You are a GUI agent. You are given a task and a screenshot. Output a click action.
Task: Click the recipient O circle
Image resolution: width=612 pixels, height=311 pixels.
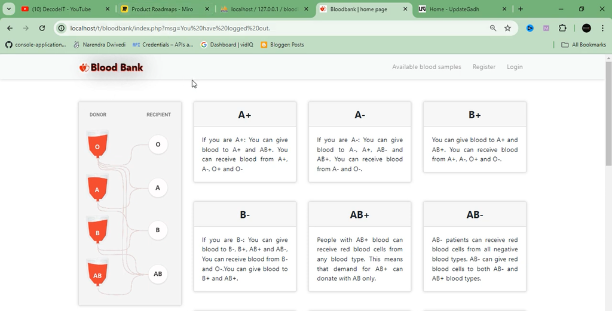point(158,144)
